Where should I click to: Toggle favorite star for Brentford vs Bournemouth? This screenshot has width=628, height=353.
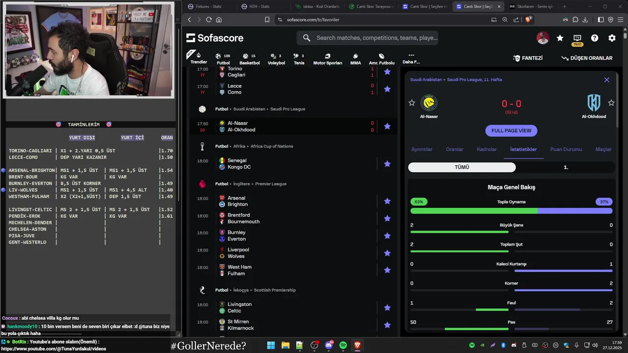pos(387,218)
